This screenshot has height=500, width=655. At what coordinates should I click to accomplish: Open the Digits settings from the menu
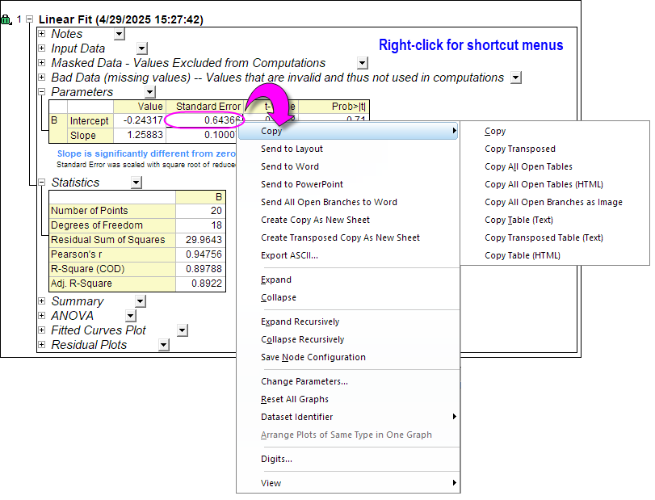[x=275, y=460]
